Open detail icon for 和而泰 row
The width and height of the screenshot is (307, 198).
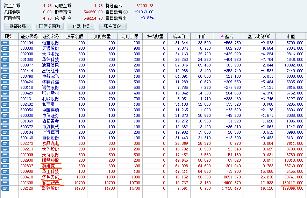click(x=5, y=104)
